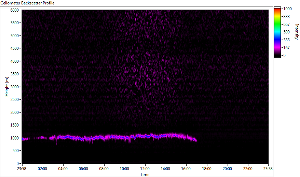Viewport: 300px width, 177px height.
Task: Click the Time axis label
Action: [x=145, y=174]
